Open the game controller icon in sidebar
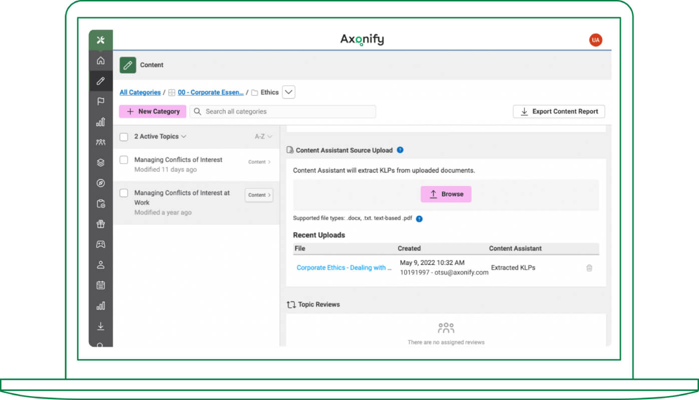 (101, 244)
